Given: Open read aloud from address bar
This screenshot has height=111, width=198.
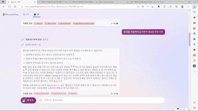Looking at the screenshot, I should [x=147, y=7].
